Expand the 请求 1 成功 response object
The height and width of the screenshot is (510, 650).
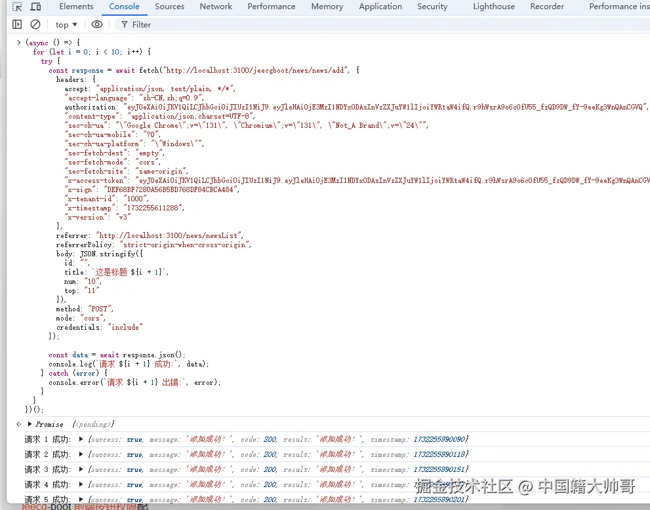coord(81,439)
